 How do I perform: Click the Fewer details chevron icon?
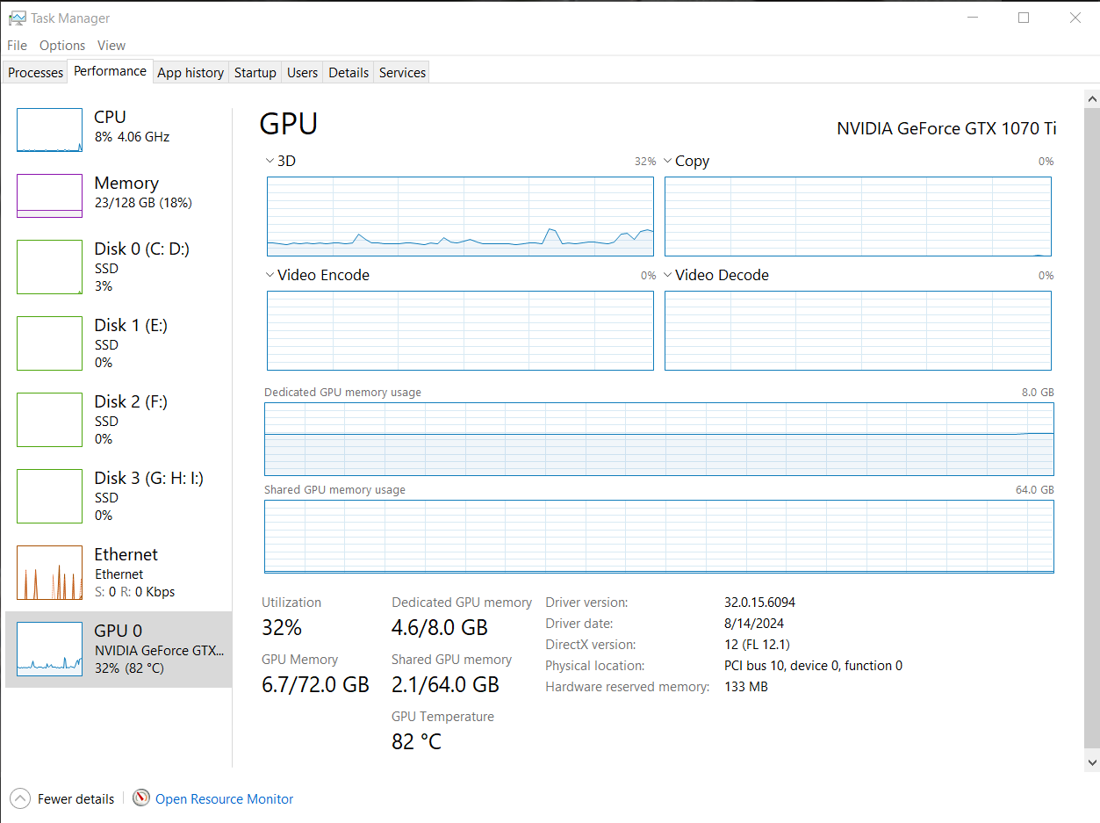19,798
